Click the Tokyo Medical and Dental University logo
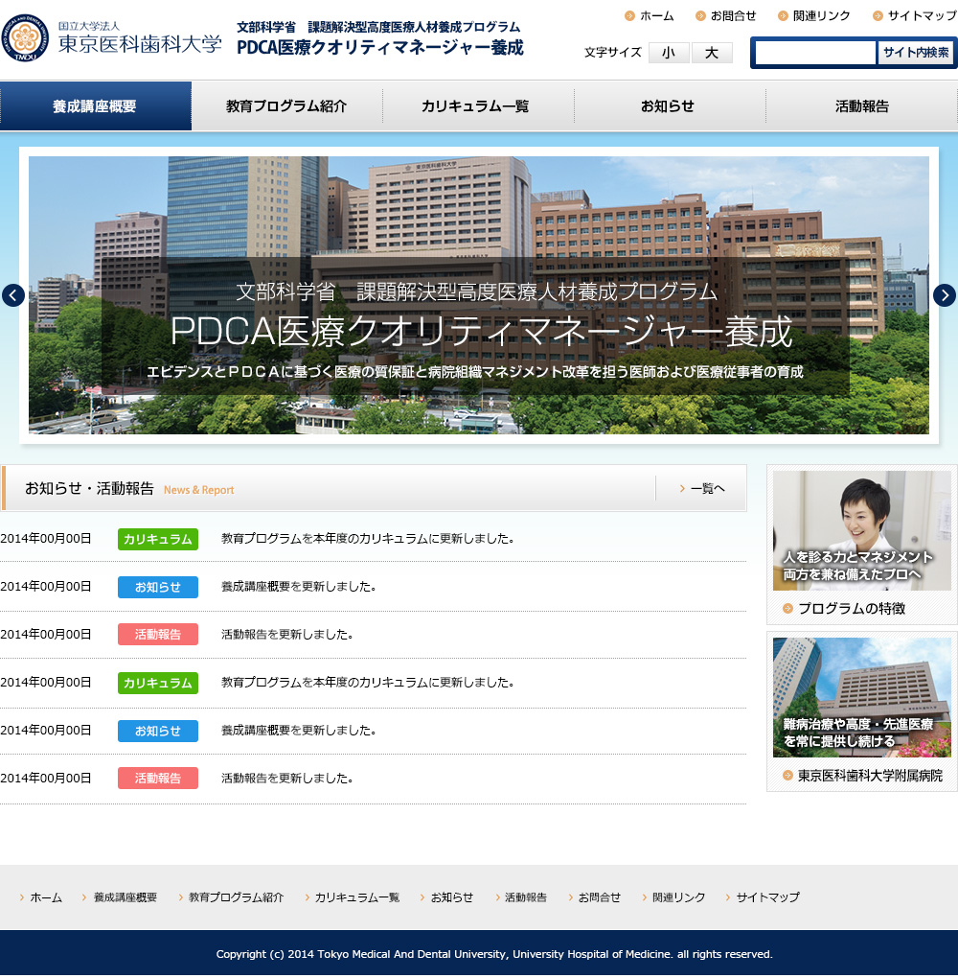The image size is (958, 978). (x=113, y=38)
